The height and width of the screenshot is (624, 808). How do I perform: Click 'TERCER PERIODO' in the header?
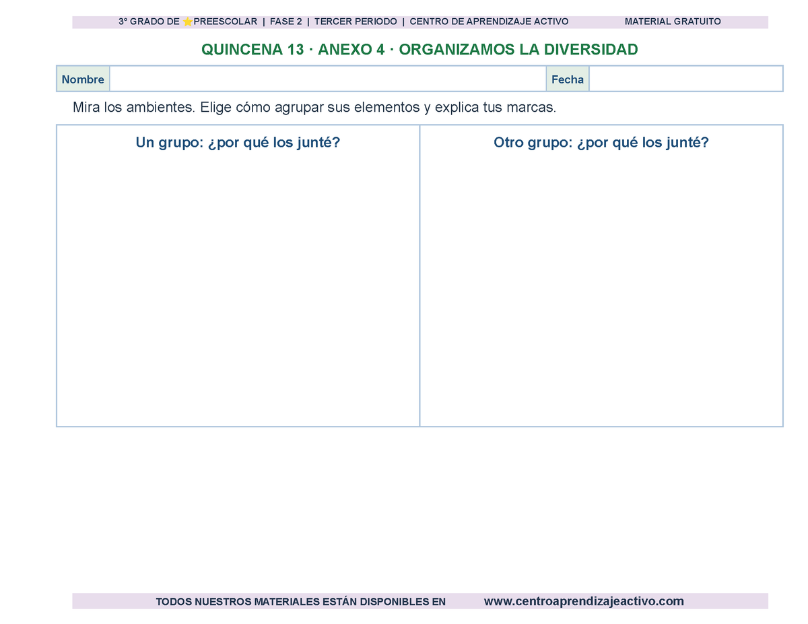point(356,22)
